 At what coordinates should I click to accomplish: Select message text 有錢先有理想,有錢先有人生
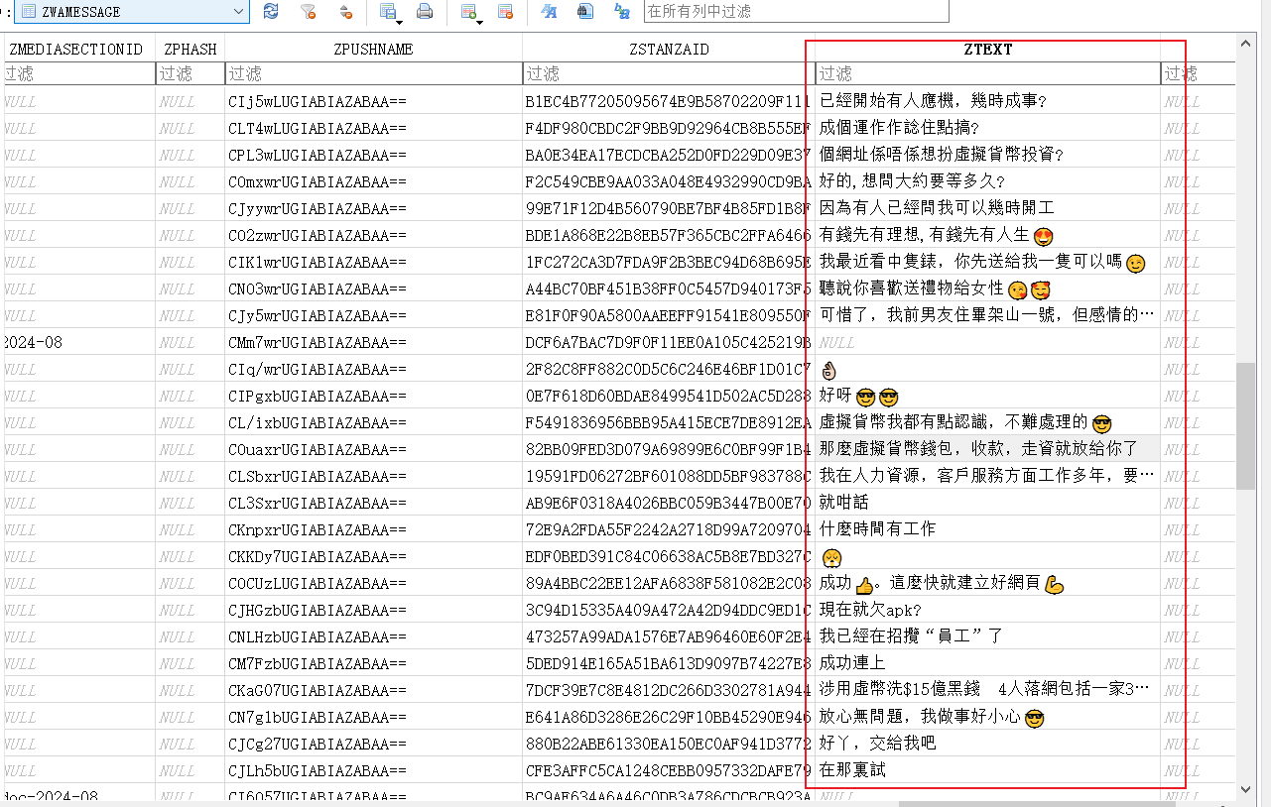(925, 235)
